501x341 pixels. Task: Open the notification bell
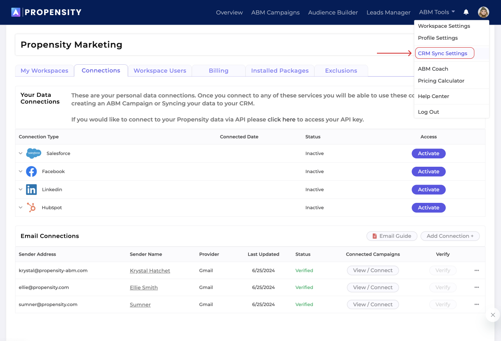tap(466, 12)
